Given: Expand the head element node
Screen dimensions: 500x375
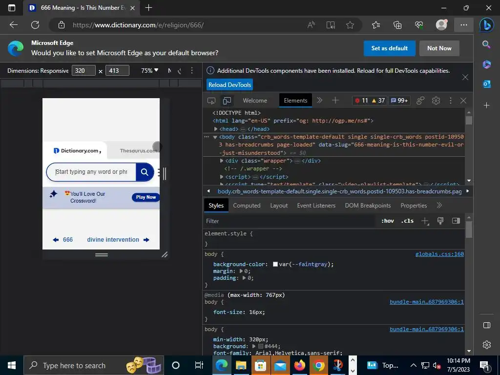Looking at the screenshot, I should [x=216, y=129].
